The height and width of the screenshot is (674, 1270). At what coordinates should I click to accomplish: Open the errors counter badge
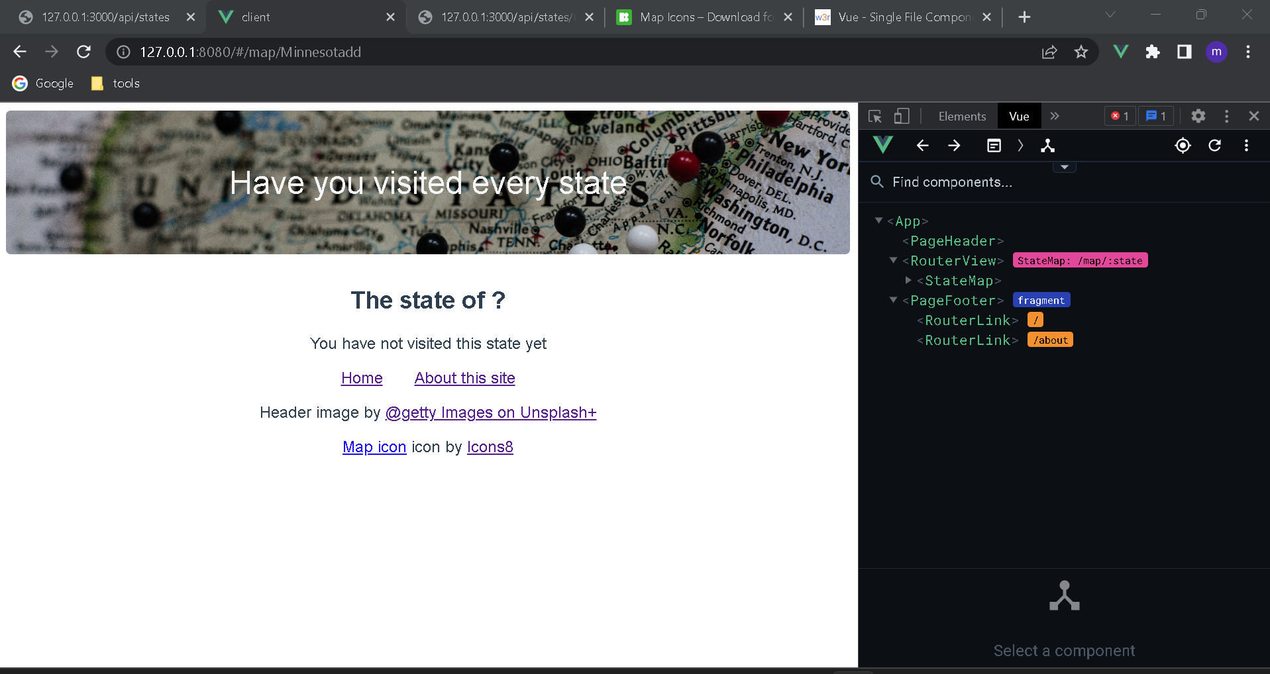click(x=1120, y=117)
